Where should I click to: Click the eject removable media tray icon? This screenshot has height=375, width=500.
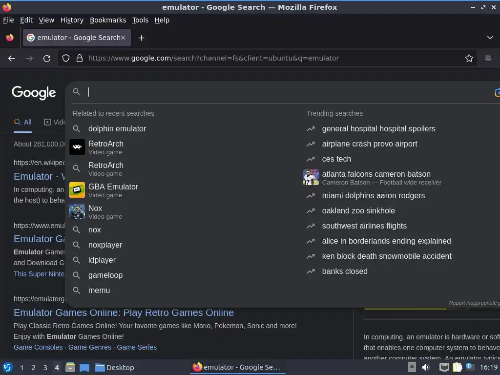(412, 367)
